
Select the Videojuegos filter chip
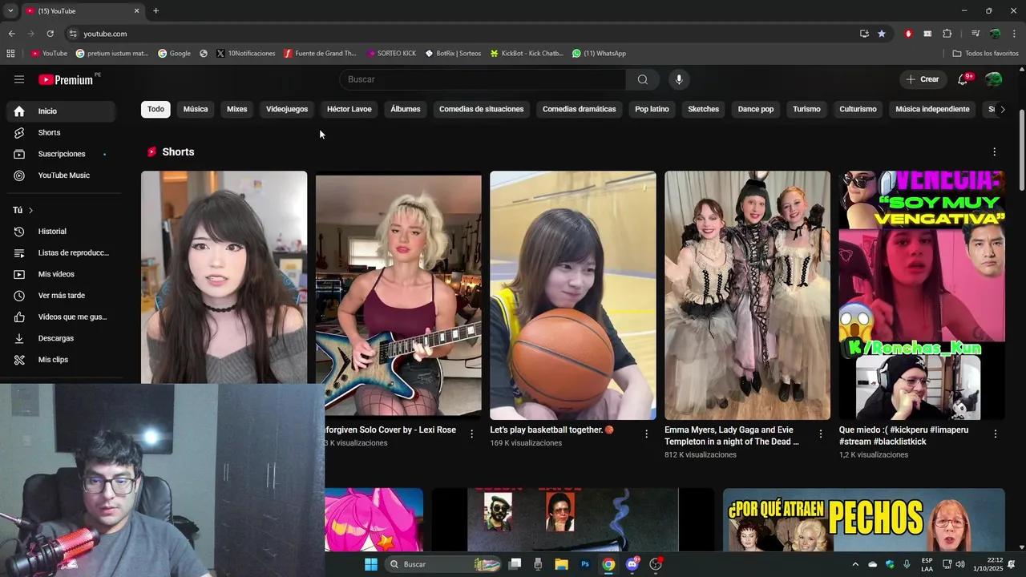(286, 109)
